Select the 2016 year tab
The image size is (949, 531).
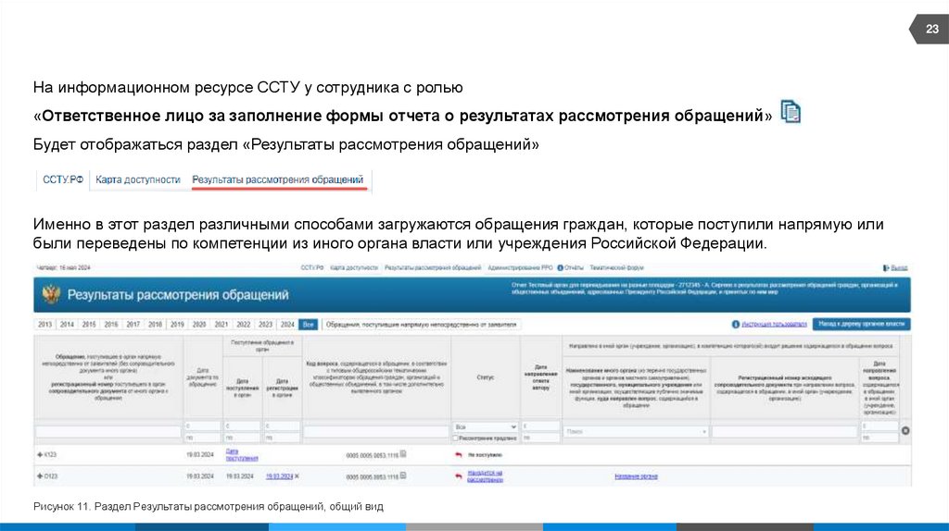click(x=111, y=325)
